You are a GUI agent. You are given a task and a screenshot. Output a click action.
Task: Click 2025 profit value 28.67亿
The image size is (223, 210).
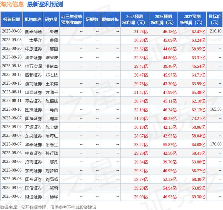[141, 136]
